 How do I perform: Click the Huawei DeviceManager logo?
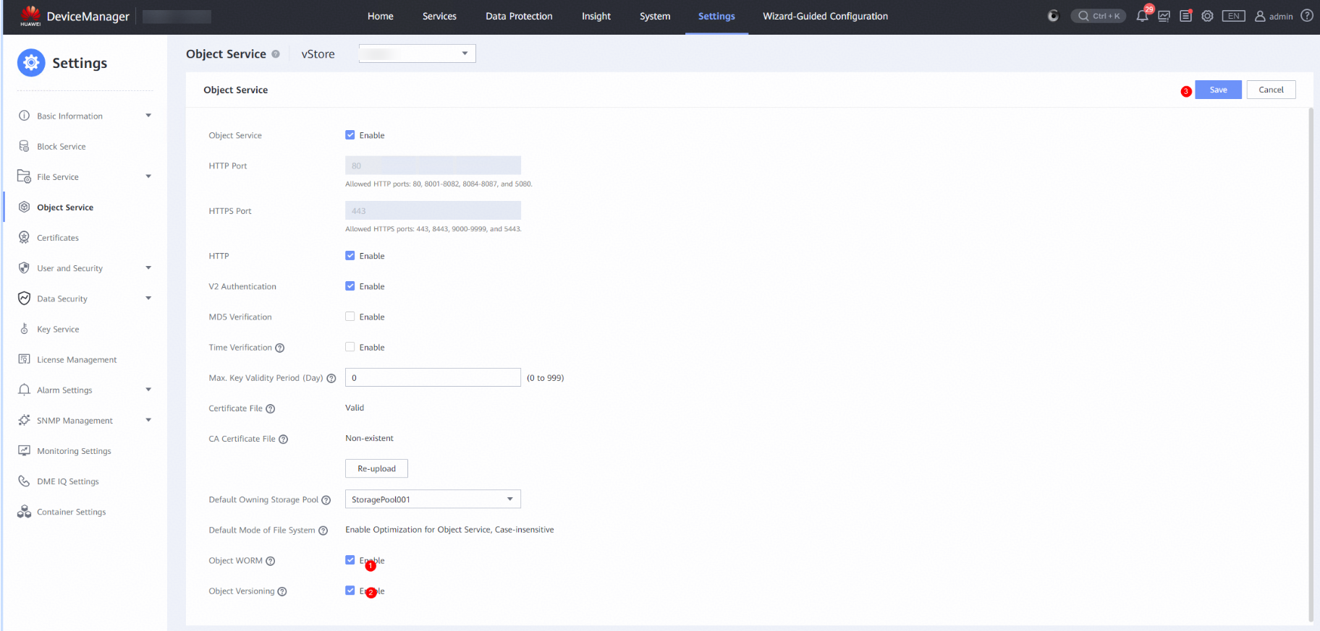tap(75, 16)
